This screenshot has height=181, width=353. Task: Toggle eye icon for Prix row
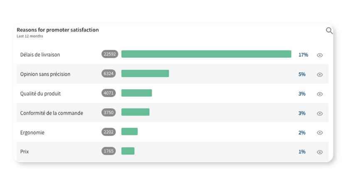320,152
